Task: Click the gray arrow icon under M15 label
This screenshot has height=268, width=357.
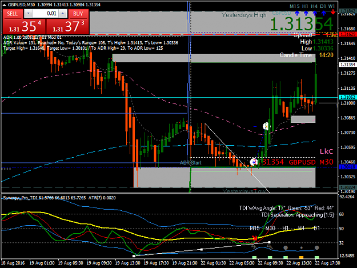Action: [254, 247]
